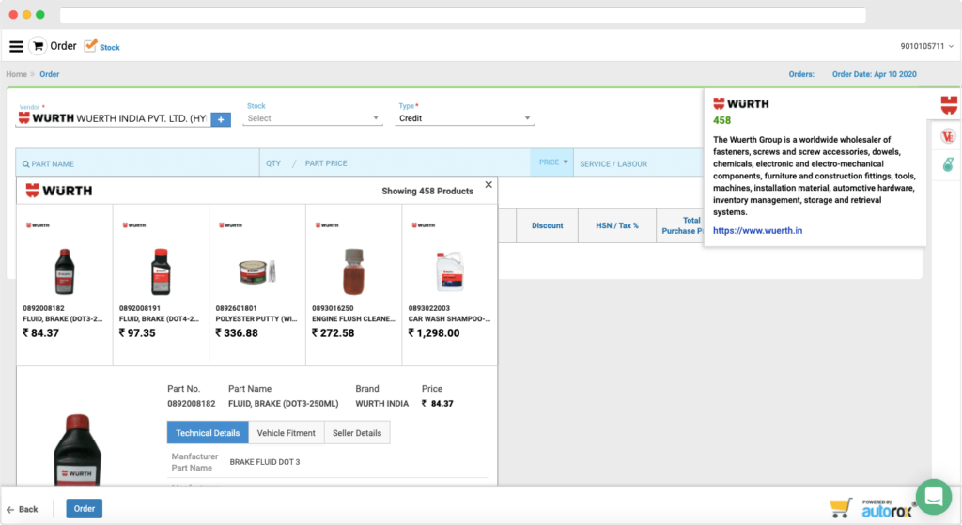
Task: Click the Discount column header
Action: click(548, 225)
